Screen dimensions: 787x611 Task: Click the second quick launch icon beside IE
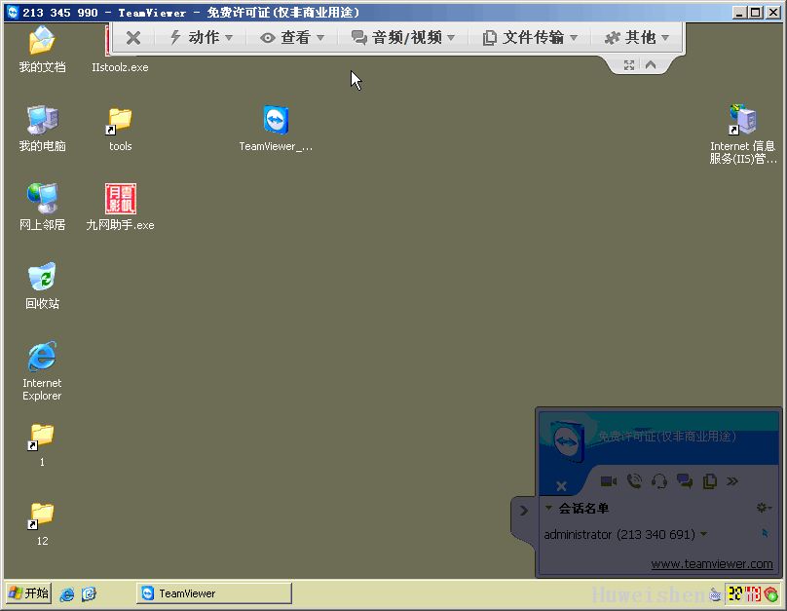(89, 594)
